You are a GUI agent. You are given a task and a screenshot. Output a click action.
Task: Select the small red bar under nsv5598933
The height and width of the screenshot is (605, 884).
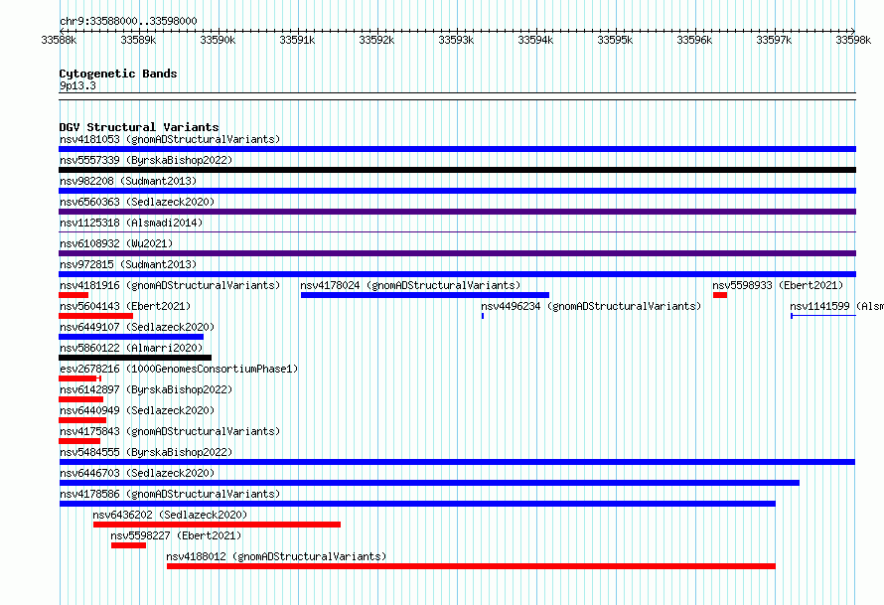point(720,295)
